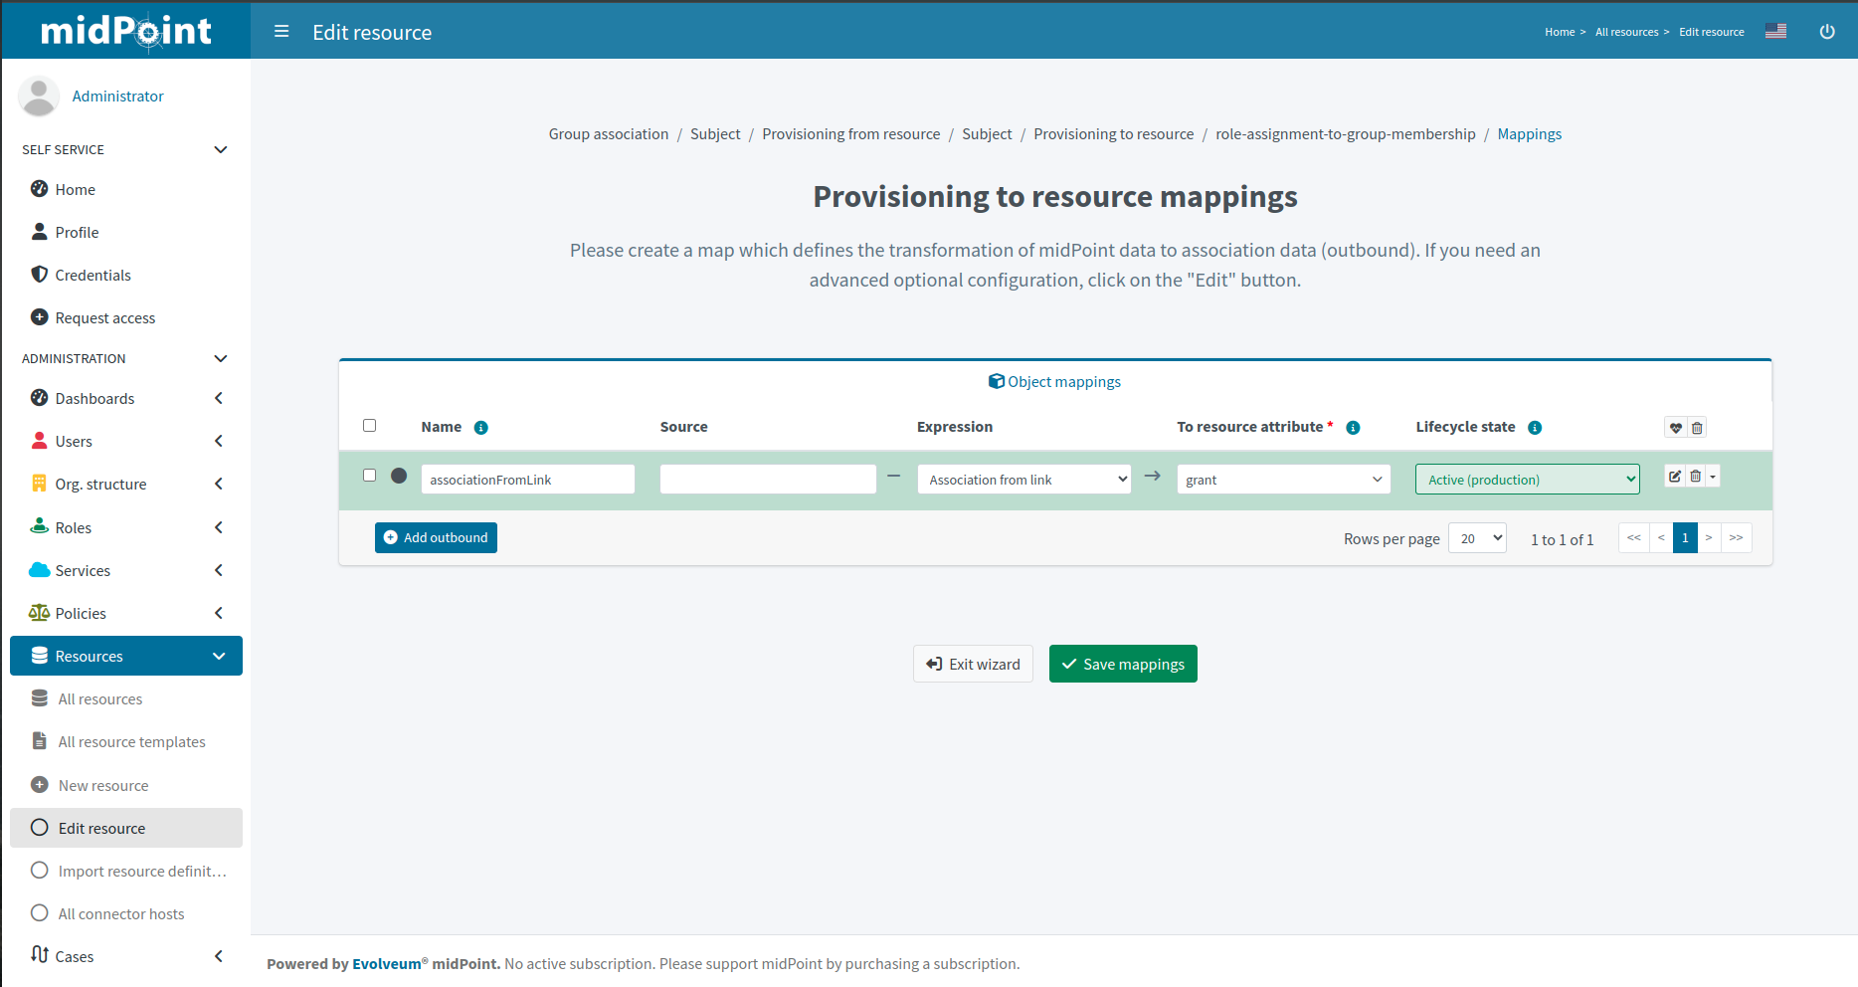Remove the associationFromLink row with trash icon

pos(1694,476)
